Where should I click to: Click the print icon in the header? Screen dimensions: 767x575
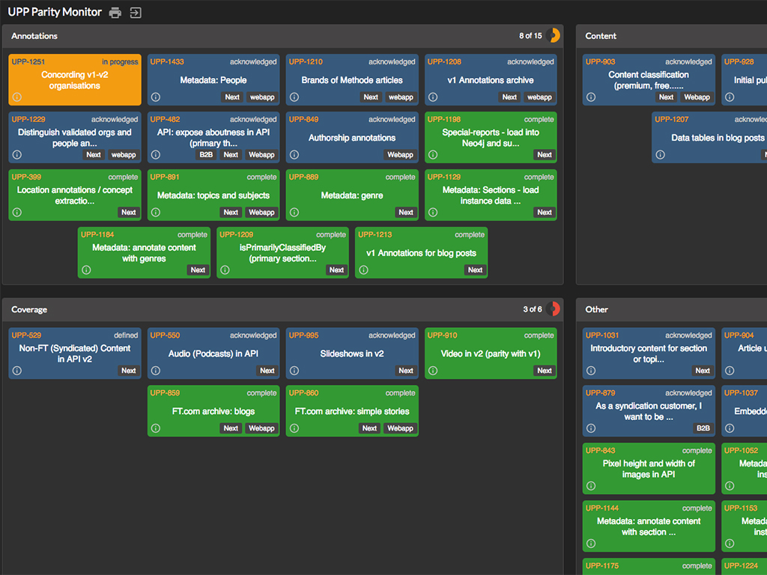click(115, 12)
